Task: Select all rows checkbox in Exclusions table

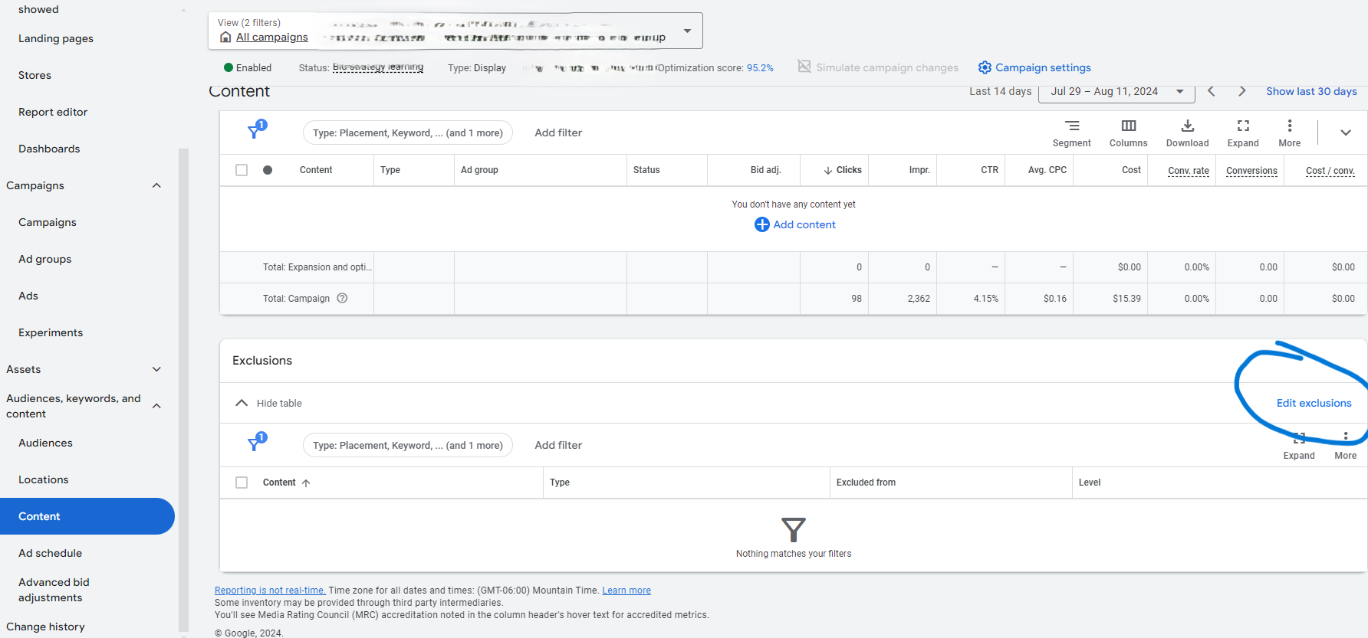Action: [242, 483]
